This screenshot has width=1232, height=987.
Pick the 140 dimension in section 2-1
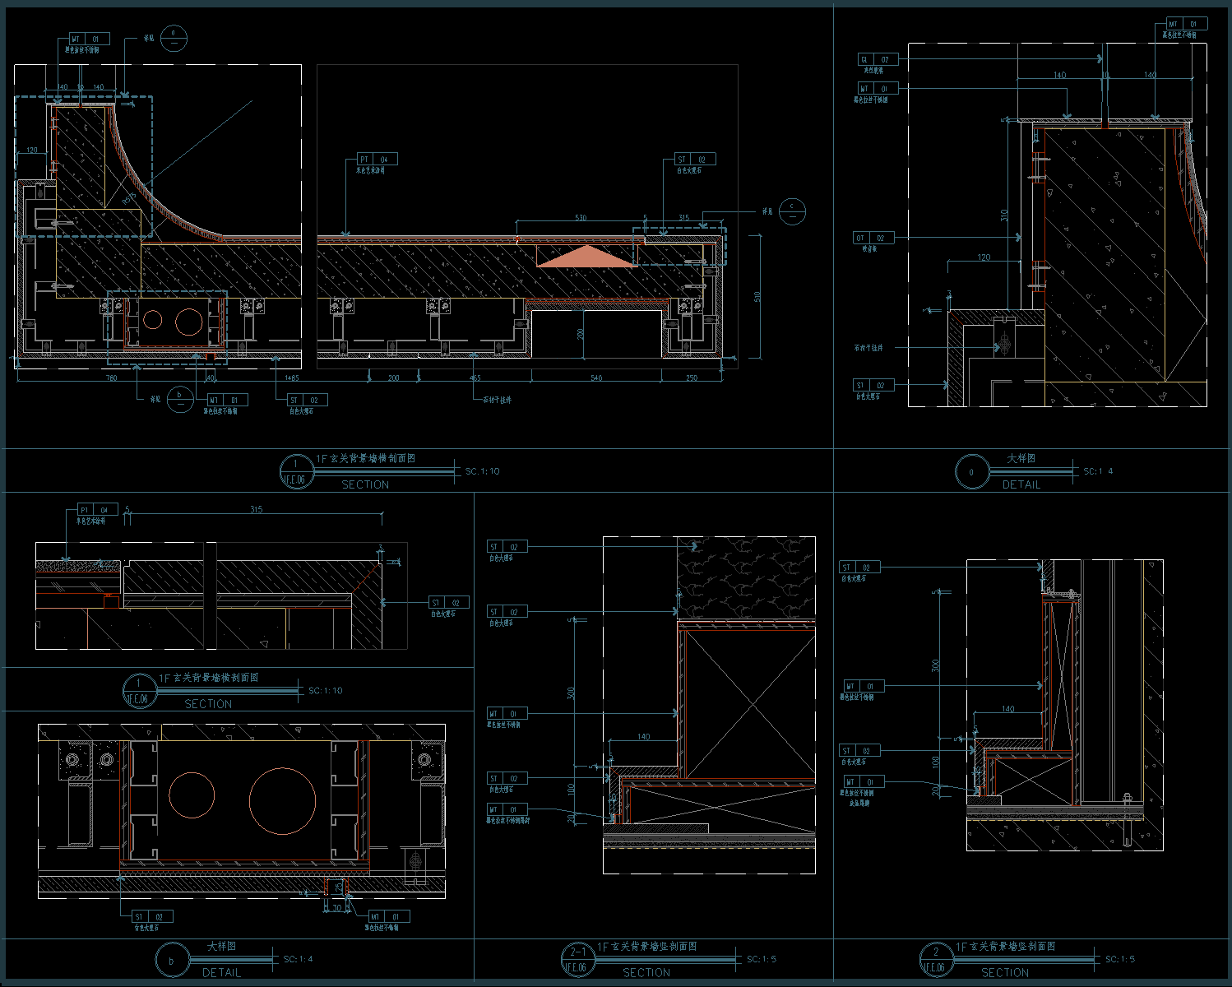(x=643, y=737)
